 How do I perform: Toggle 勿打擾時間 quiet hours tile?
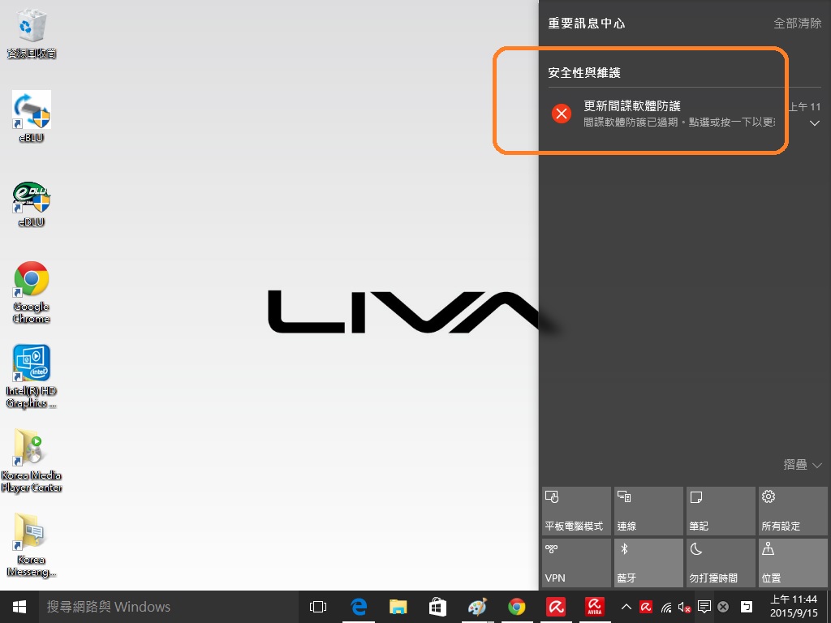721,563
